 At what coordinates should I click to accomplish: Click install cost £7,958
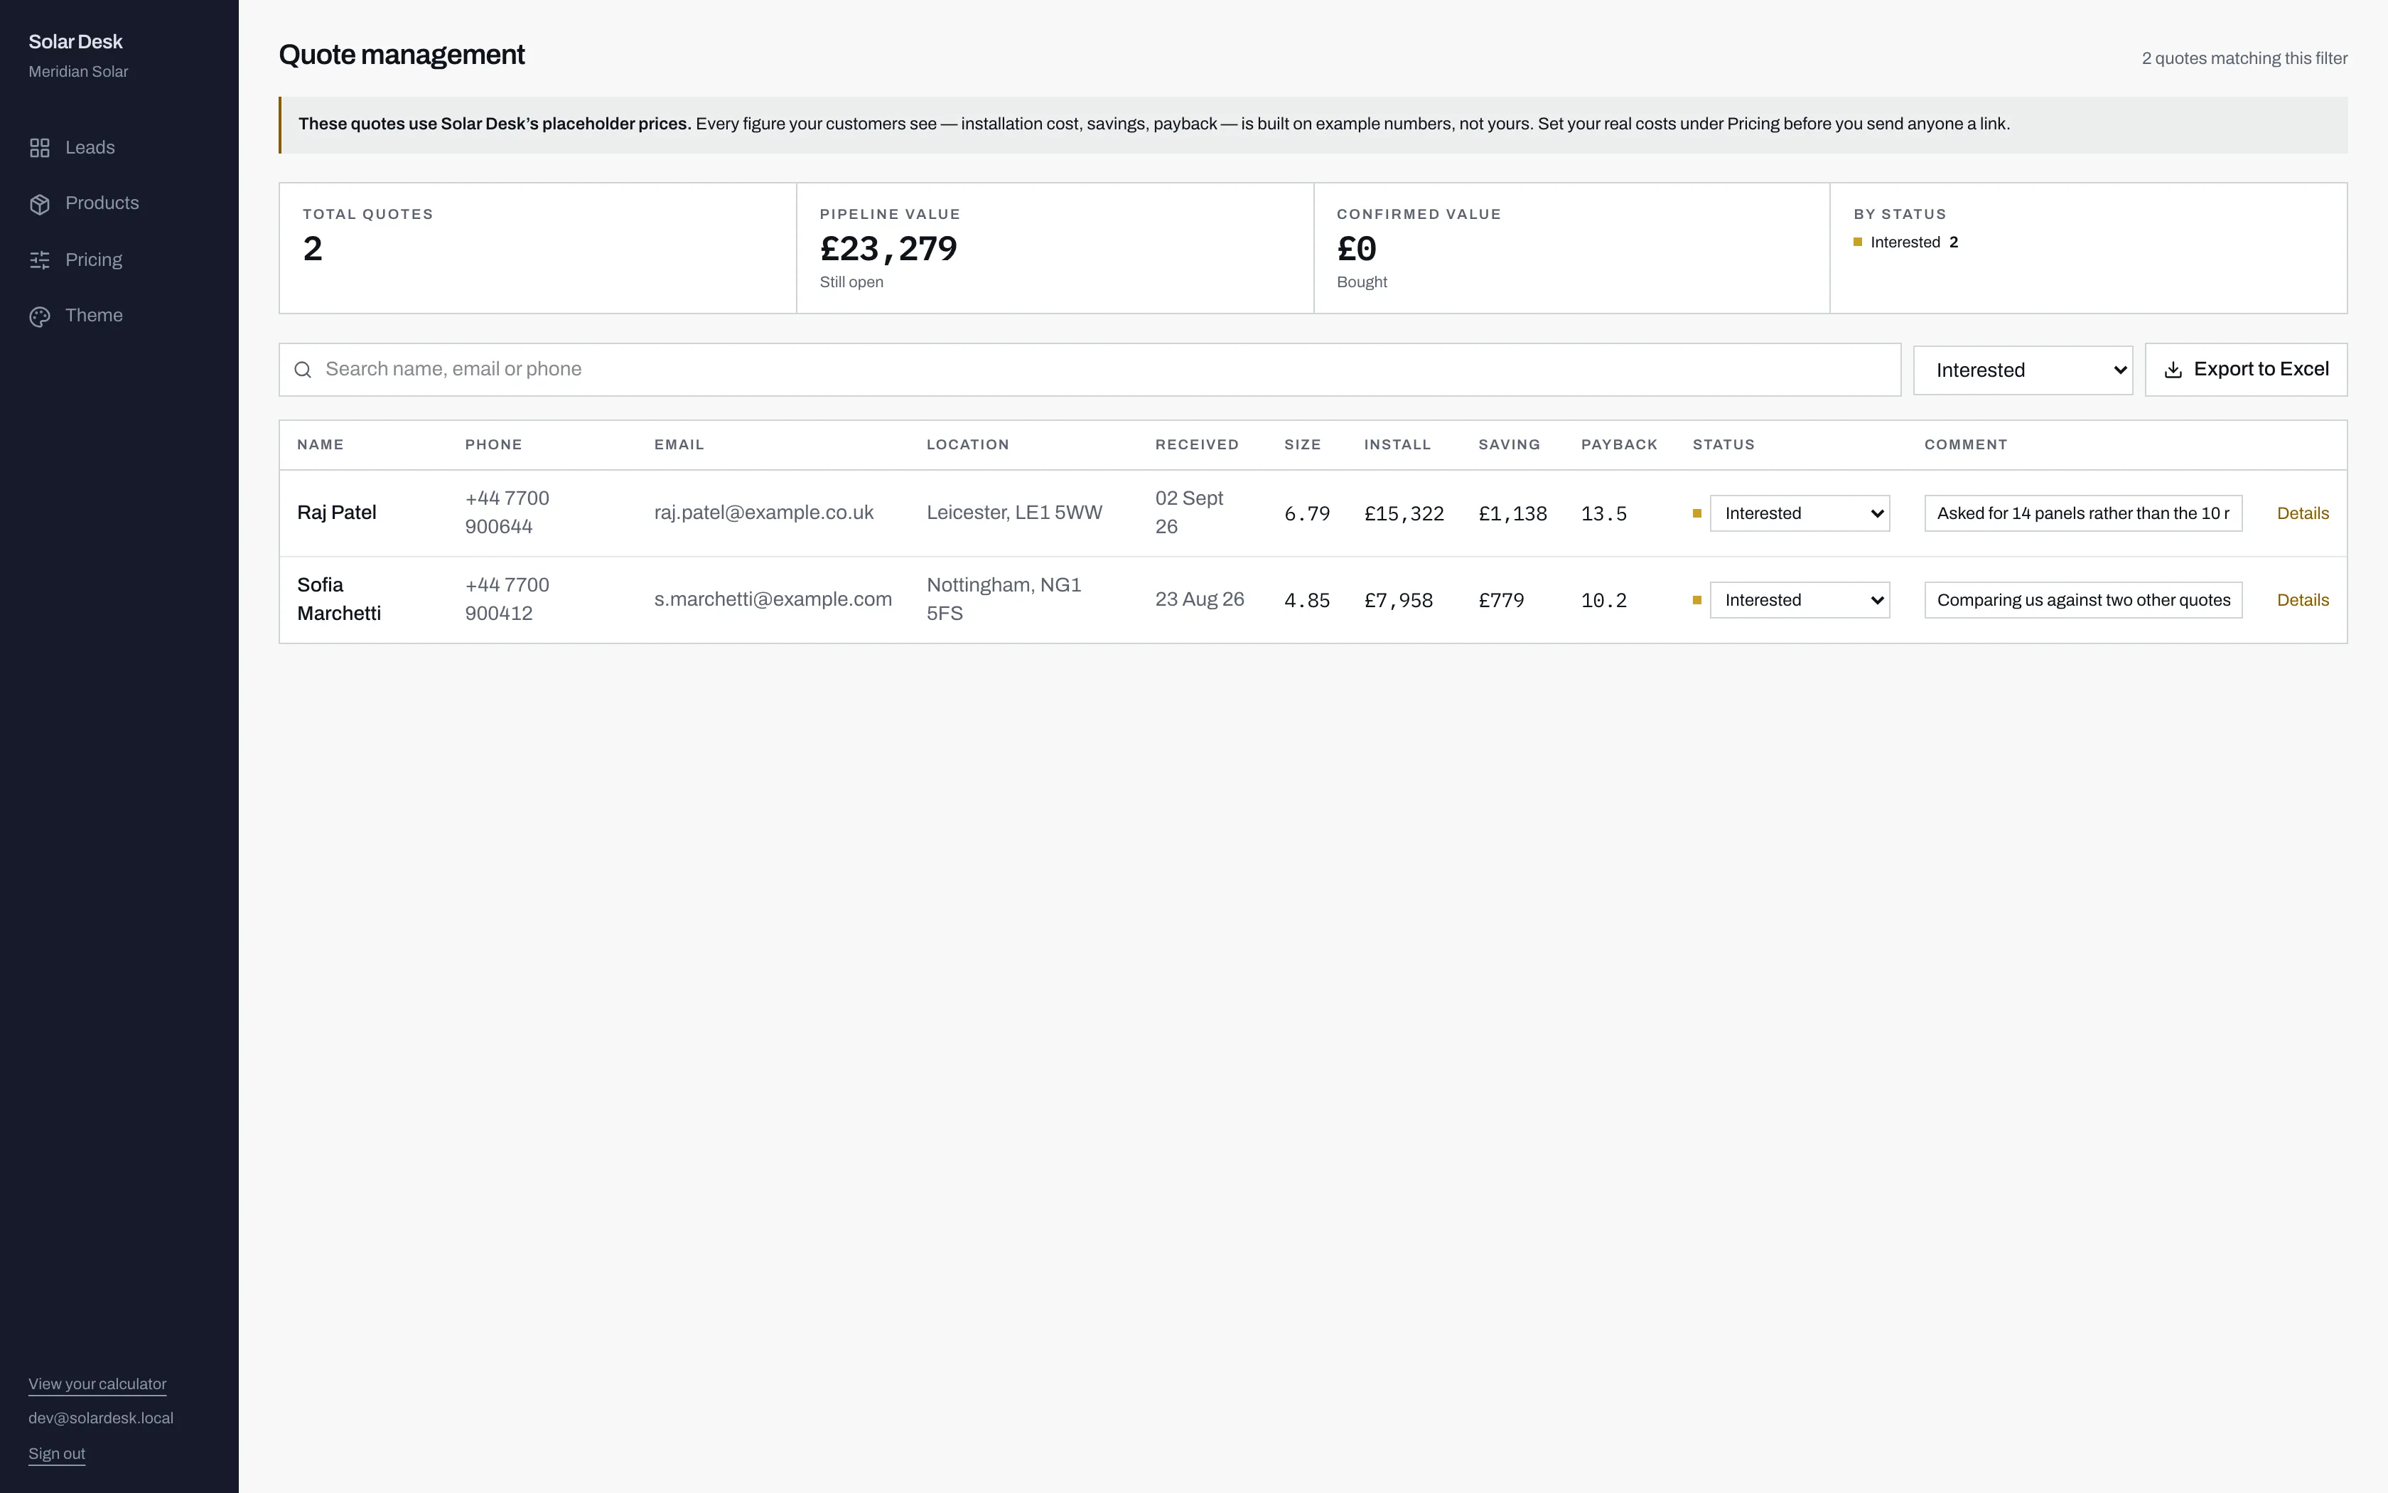point(1398,600)
